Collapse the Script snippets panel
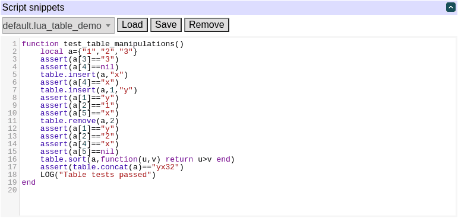458x222 pixels. (x=451, y=7)
